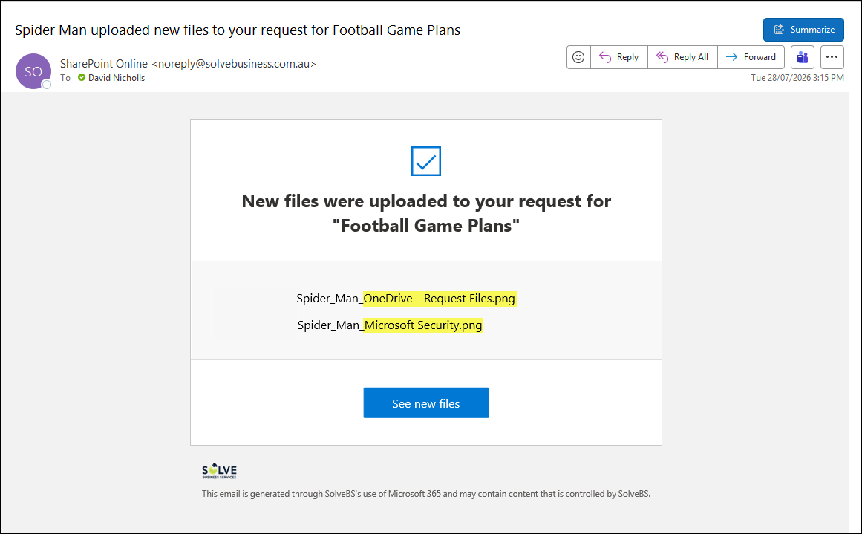This screenshot has height=534, width=862.
Task: Open the Spider_Man_OneDrive - Request Files.png file
Action: click(x=405, y=299)
